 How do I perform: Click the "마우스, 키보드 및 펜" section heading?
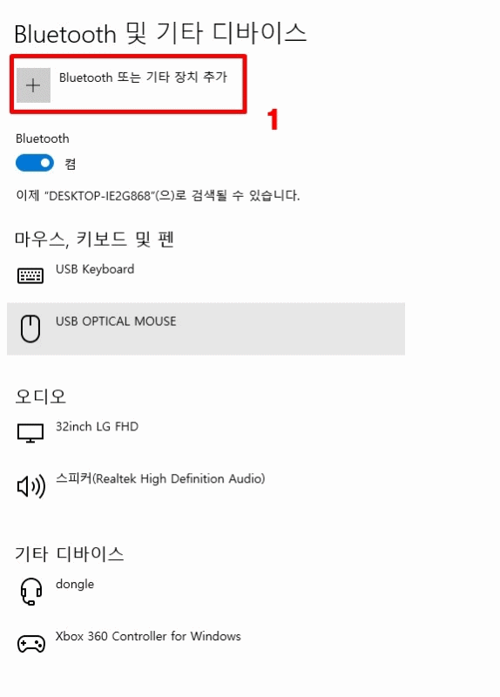pyautogui.click(x=94, y=240)
